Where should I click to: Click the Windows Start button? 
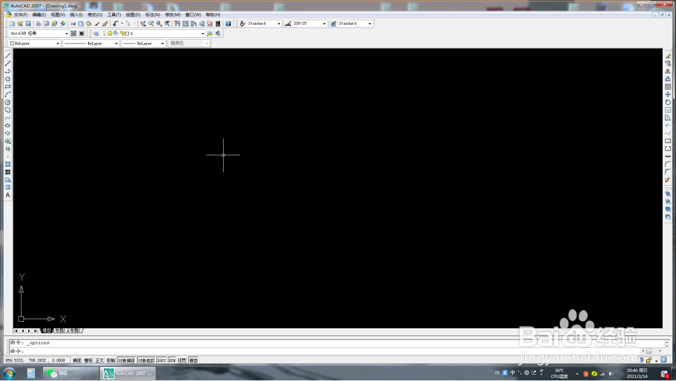10,373
